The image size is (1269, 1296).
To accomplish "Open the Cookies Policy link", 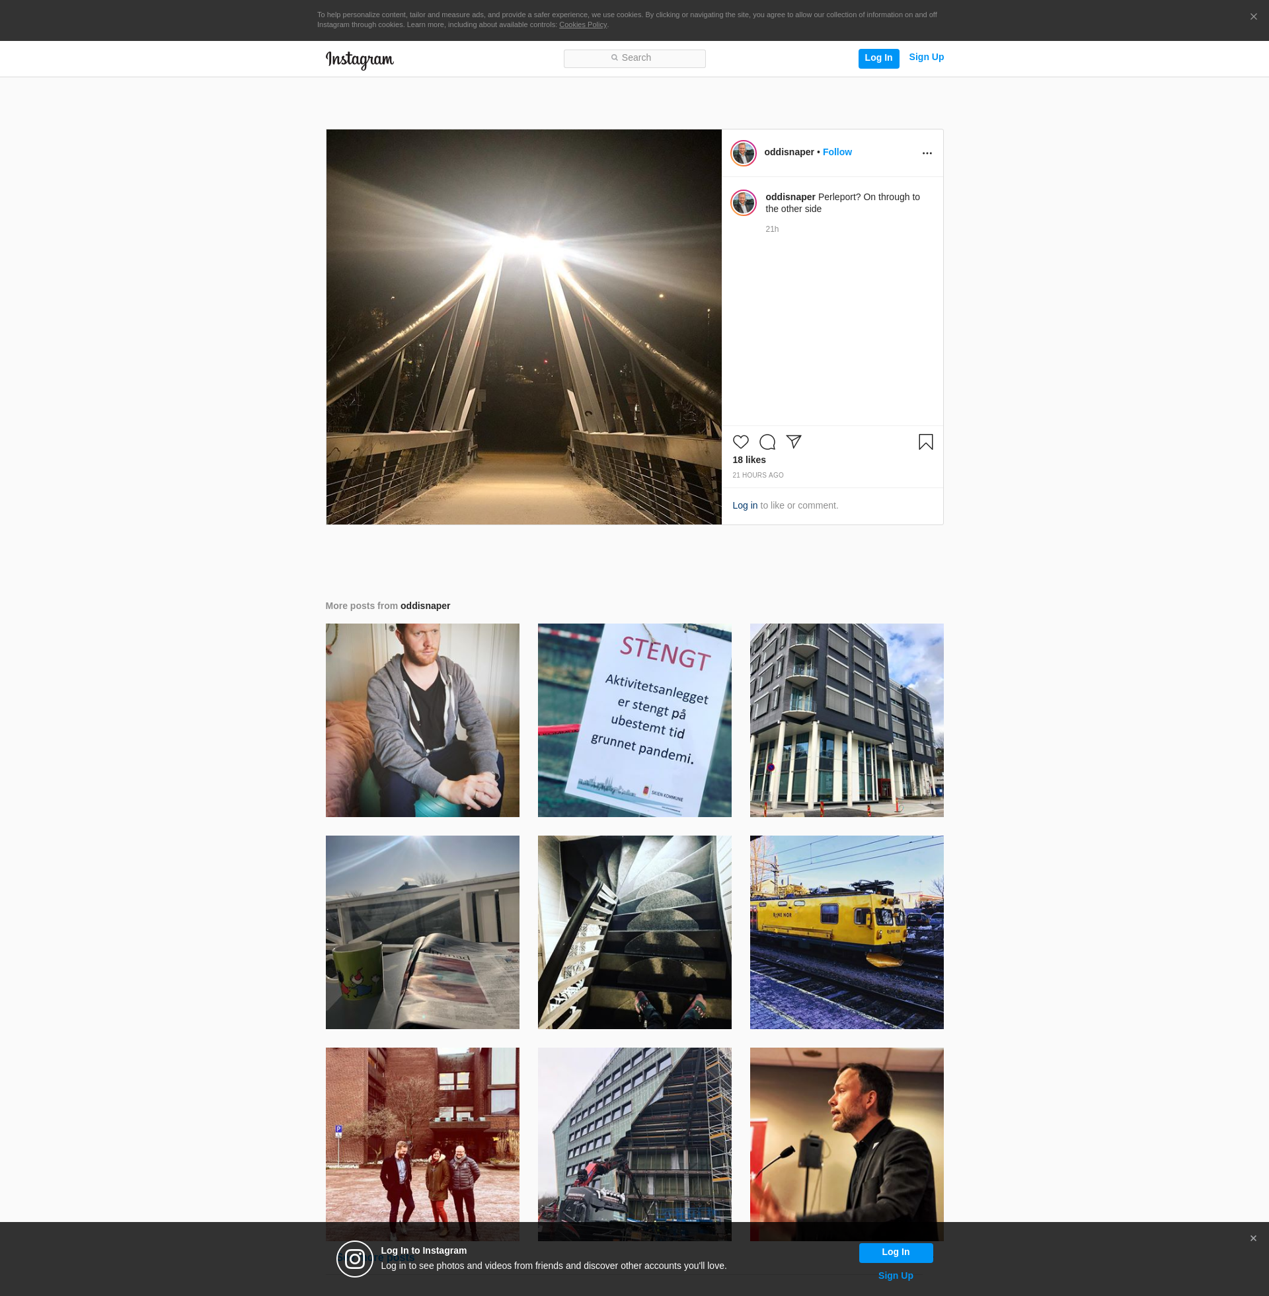I will [x=582, y=25].
